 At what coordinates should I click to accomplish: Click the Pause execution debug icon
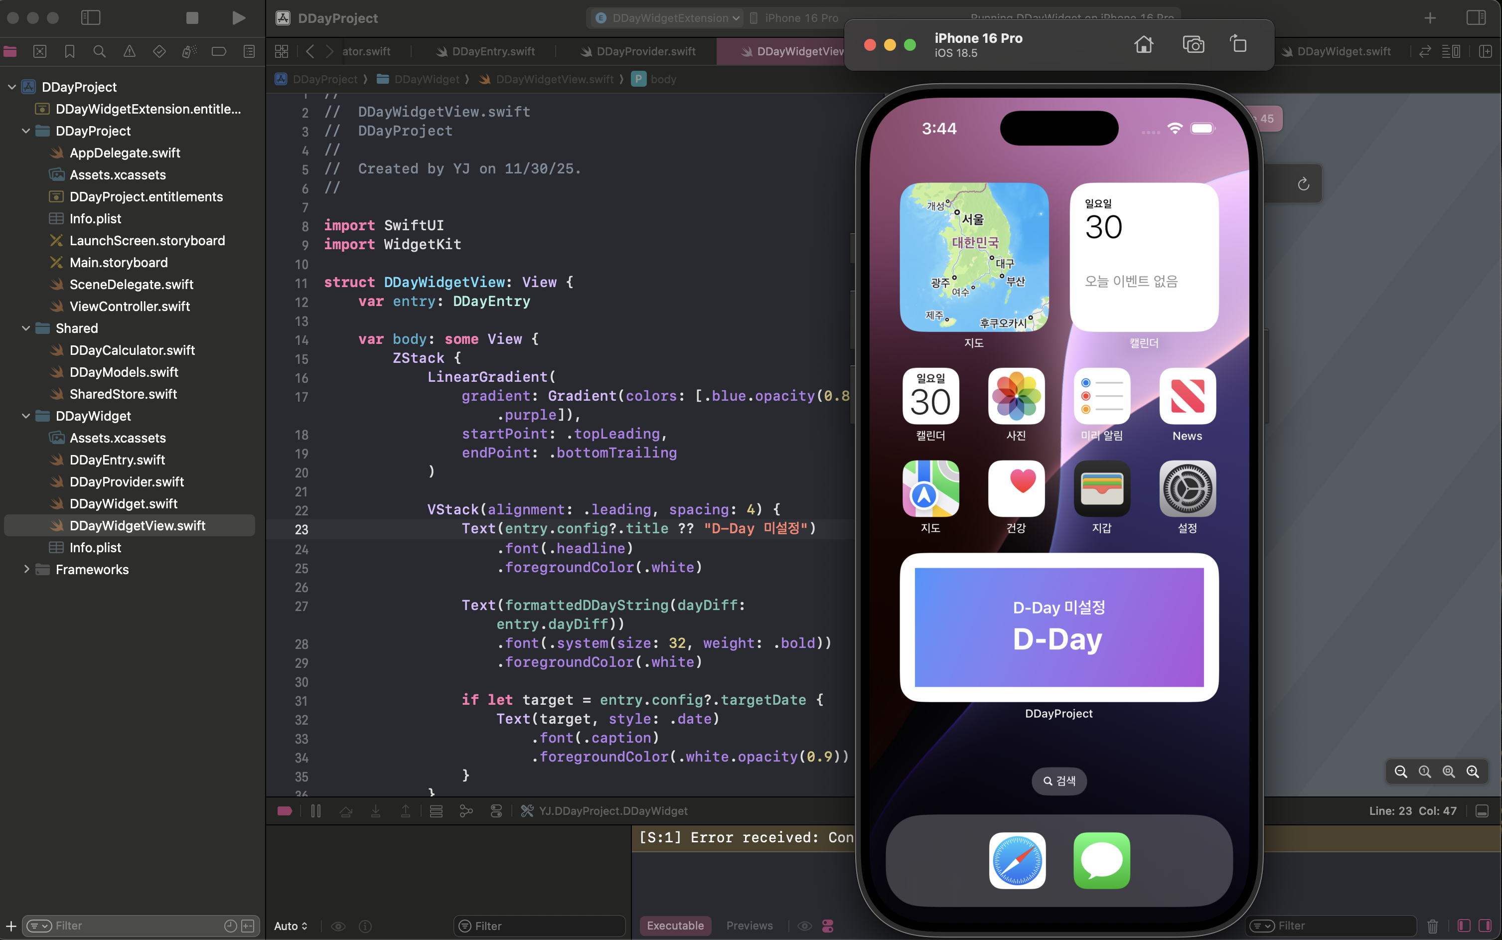coord(315,811)
